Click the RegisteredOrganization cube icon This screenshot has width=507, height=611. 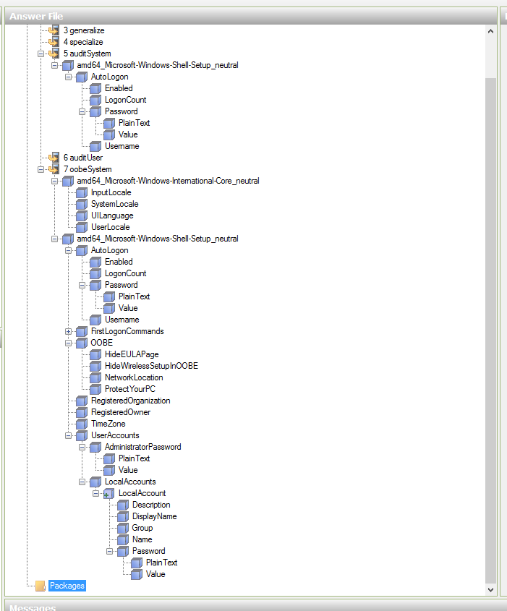[82, 401]
